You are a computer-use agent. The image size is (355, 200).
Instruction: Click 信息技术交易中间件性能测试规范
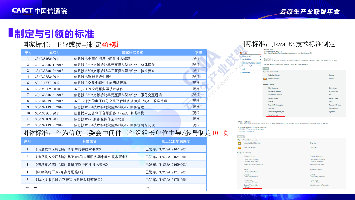pyautogui.click(x=100, y=83)
